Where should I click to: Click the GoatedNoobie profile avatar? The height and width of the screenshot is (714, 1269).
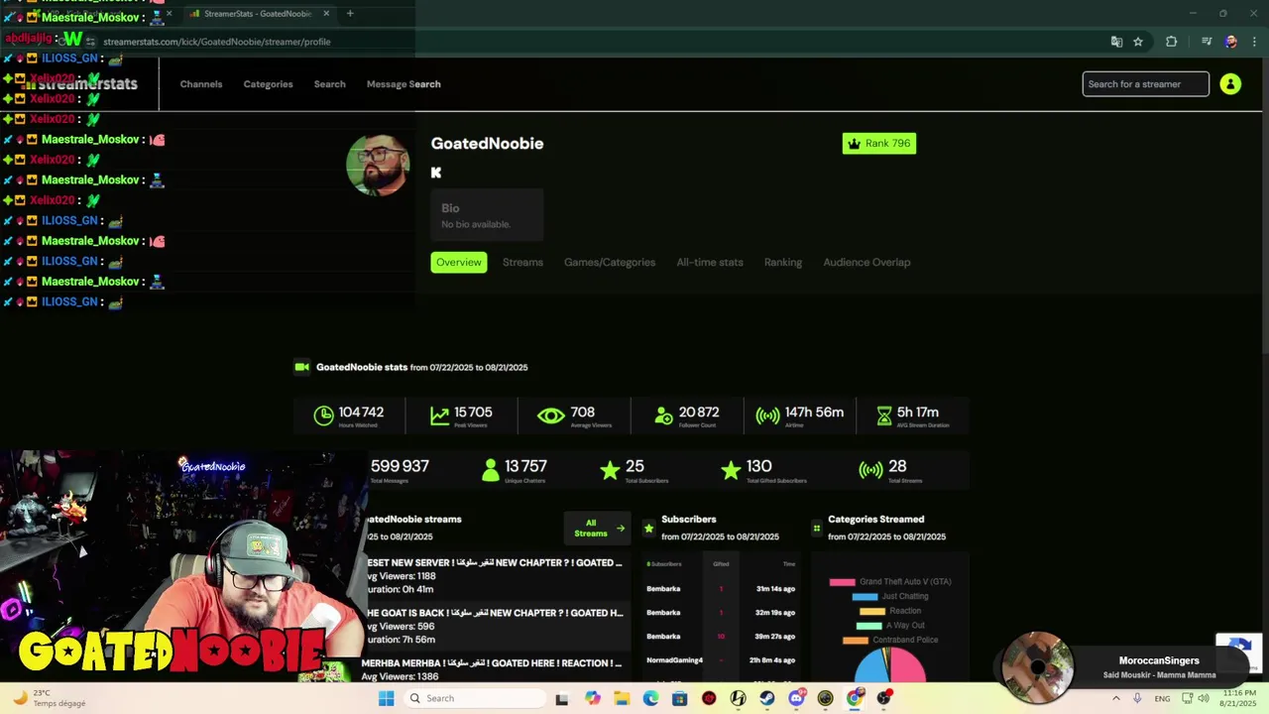pyautogui.click(x=378, y=165)
